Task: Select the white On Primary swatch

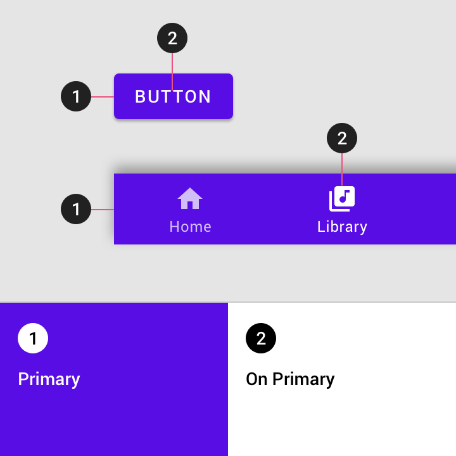Action: pos(342,379)
